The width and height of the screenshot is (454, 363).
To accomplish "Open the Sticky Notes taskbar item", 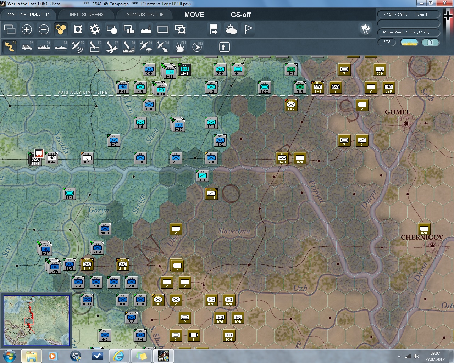I will 141,356.
